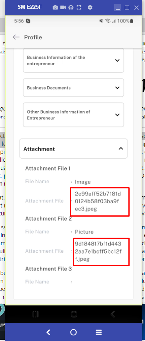Click the Profile page title
The image size is (145, 341).
pyautogui.click(x=33, y=37)
